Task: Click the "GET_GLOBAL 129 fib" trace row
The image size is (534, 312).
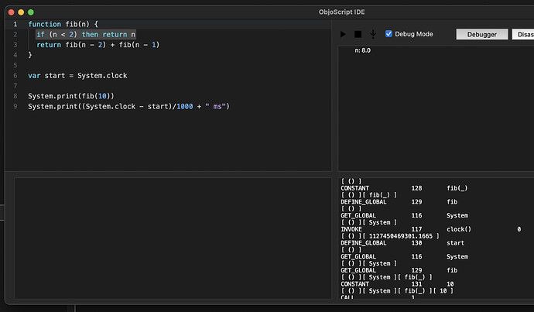Action: [399, 270]
